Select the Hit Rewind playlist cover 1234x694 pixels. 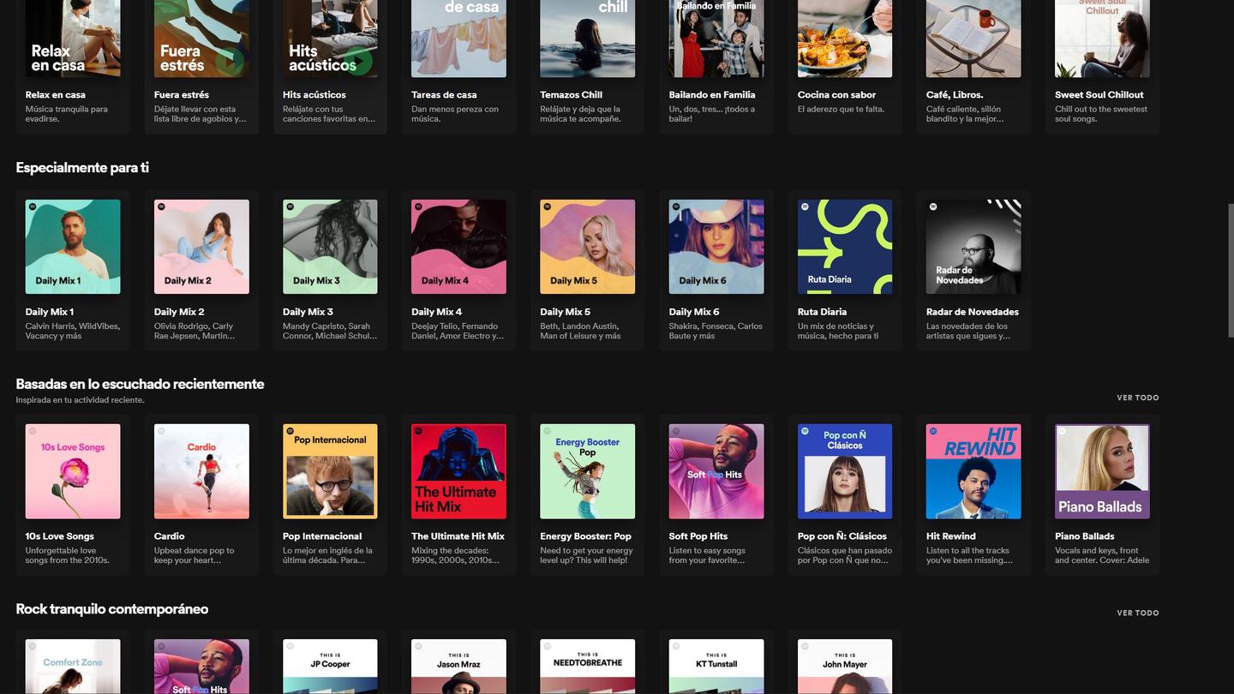point(973,471)
